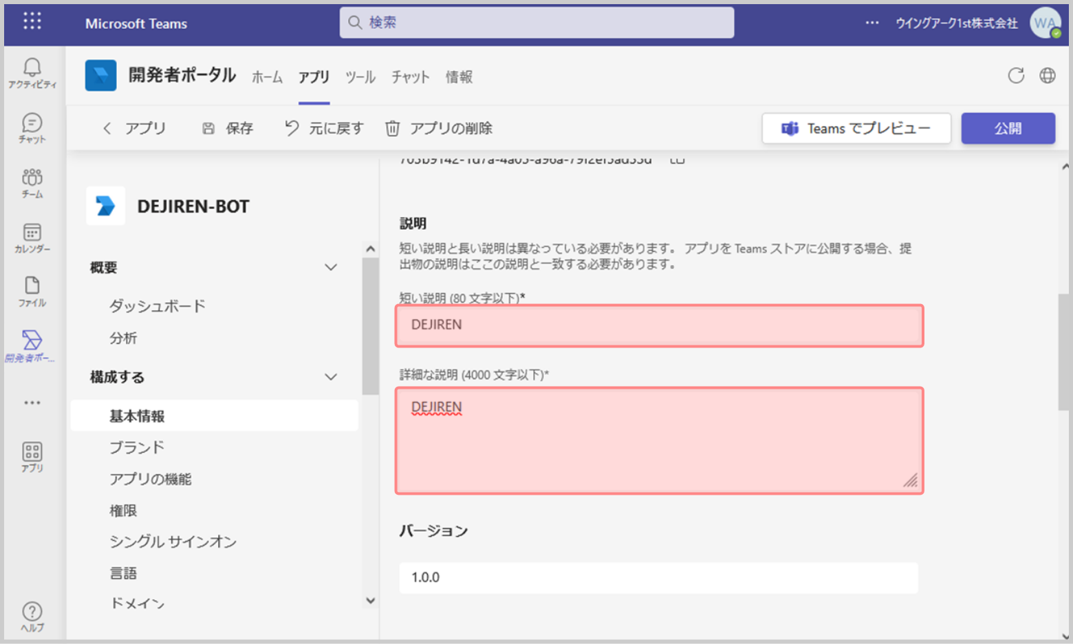Open Files in the sidebar

coord(32,292)
